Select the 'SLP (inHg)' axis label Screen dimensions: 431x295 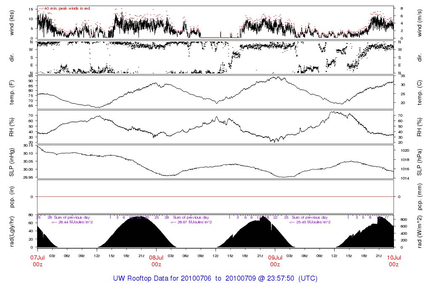11,162
